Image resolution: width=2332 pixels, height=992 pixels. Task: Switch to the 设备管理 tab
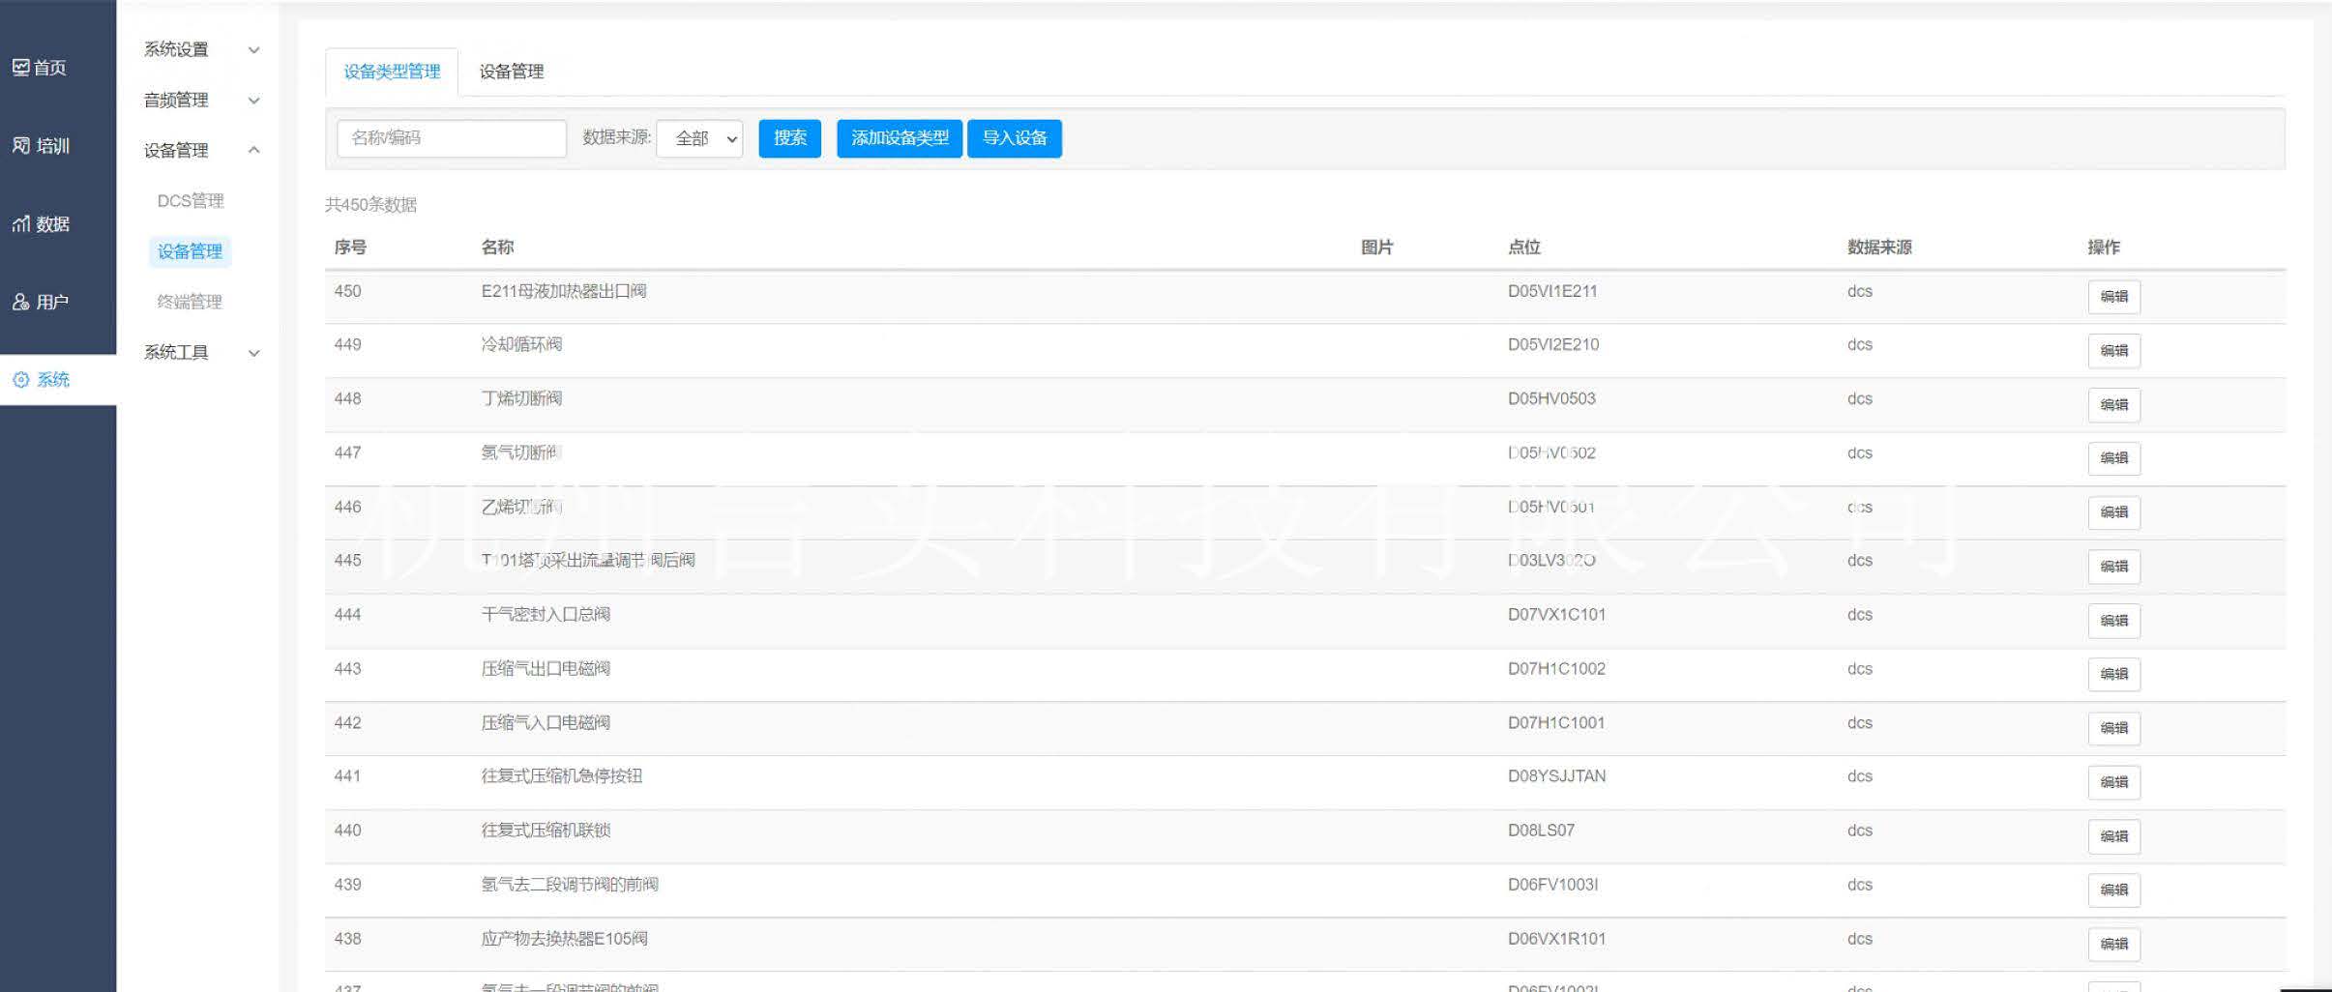(511, 72)
